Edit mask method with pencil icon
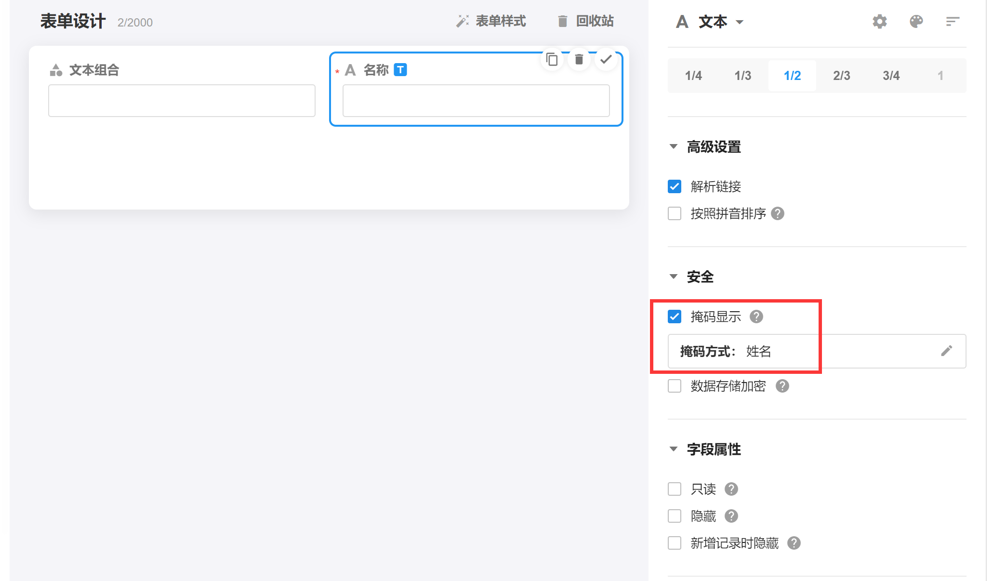 [946, 351]
